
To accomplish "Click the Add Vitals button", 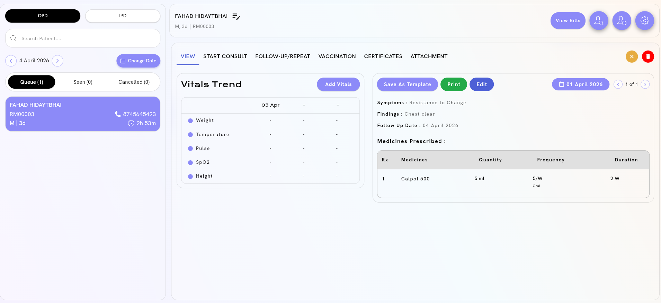I will (338, 84).
